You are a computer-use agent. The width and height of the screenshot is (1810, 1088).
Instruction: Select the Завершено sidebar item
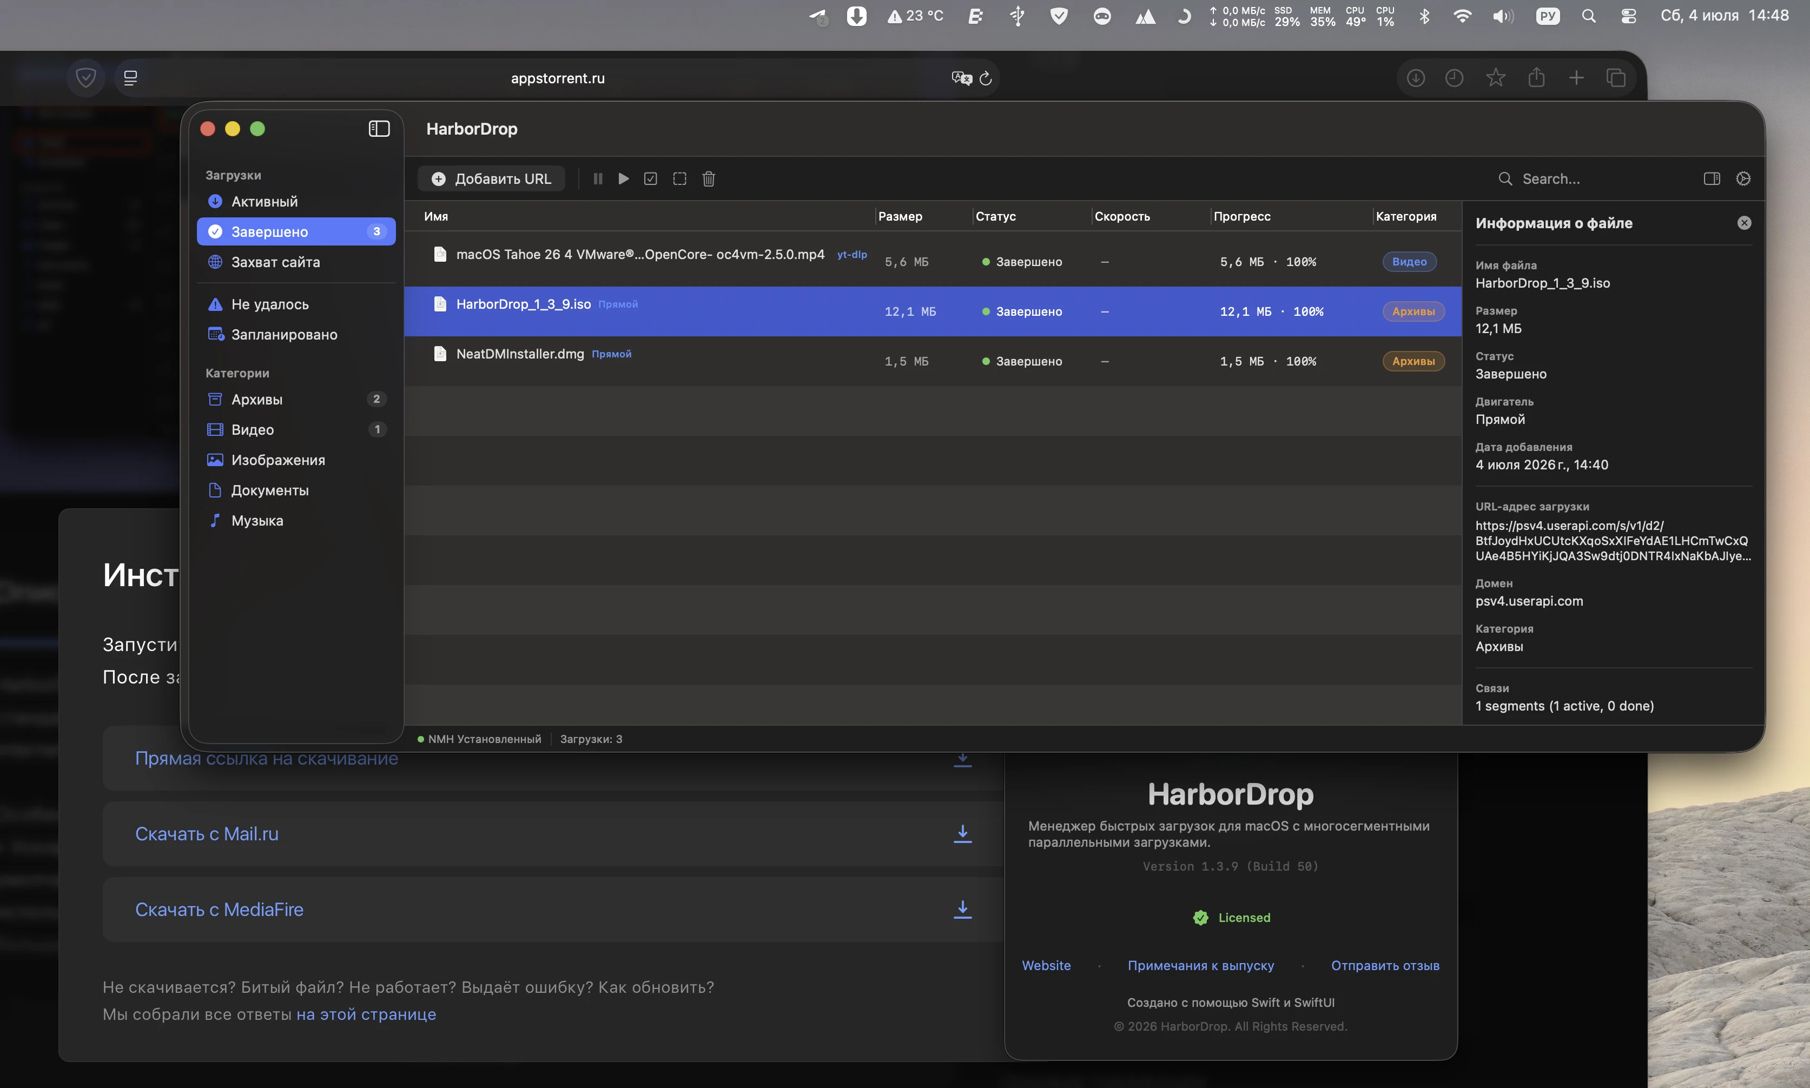(296, 231)
